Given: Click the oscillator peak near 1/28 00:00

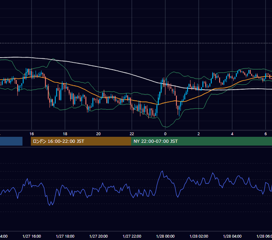Looking at the screenshot, I should click(162, 171).
